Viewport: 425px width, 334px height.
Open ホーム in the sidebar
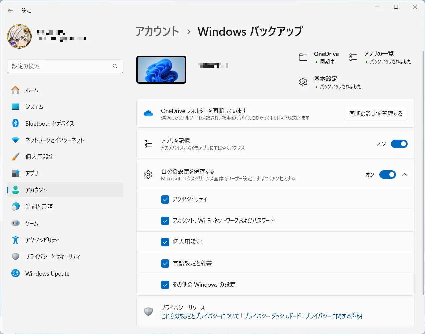tap(65, 90)
